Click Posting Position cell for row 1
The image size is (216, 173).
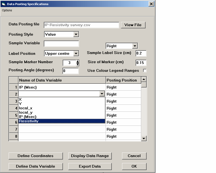[x=123, y=87]
